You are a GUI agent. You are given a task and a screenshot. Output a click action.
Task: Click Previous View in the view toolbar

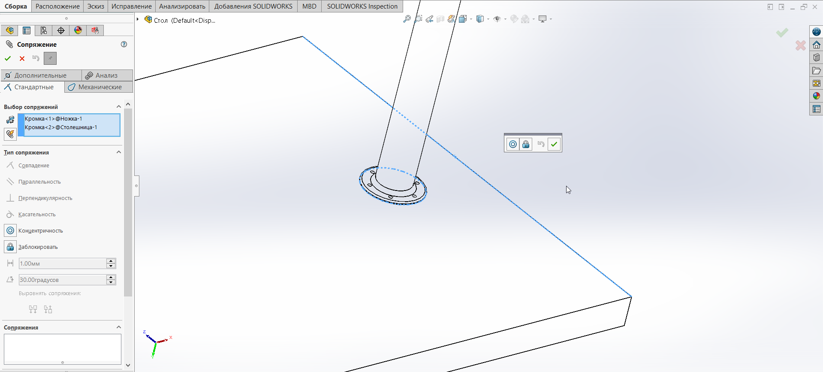[x=429, y=19]
